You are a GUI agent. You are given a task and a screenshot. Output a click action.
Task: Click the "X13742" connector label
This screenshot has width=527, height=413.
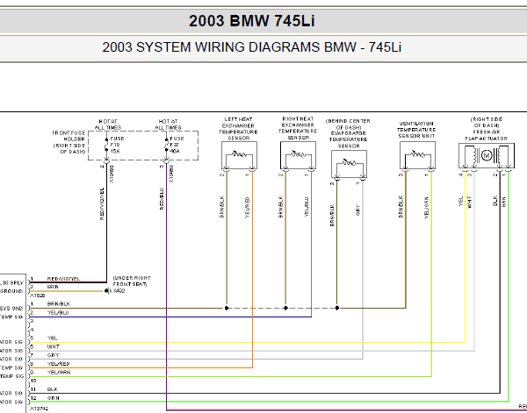pos(39,409)
